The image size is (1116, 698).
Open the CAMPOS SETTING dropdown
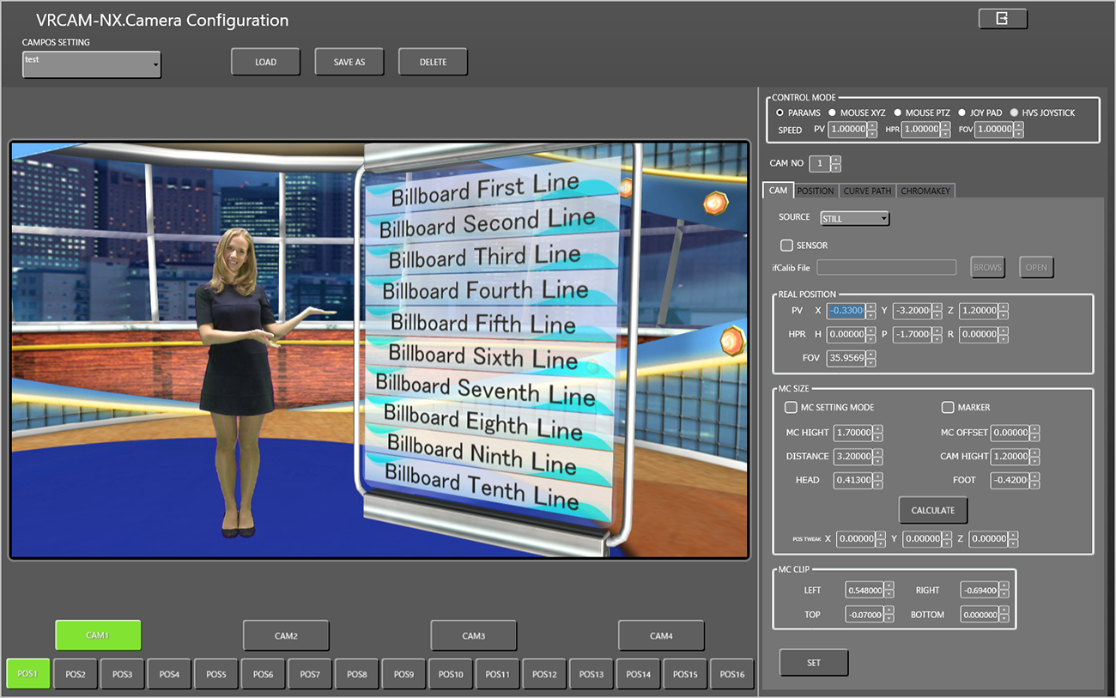point(92,64)
